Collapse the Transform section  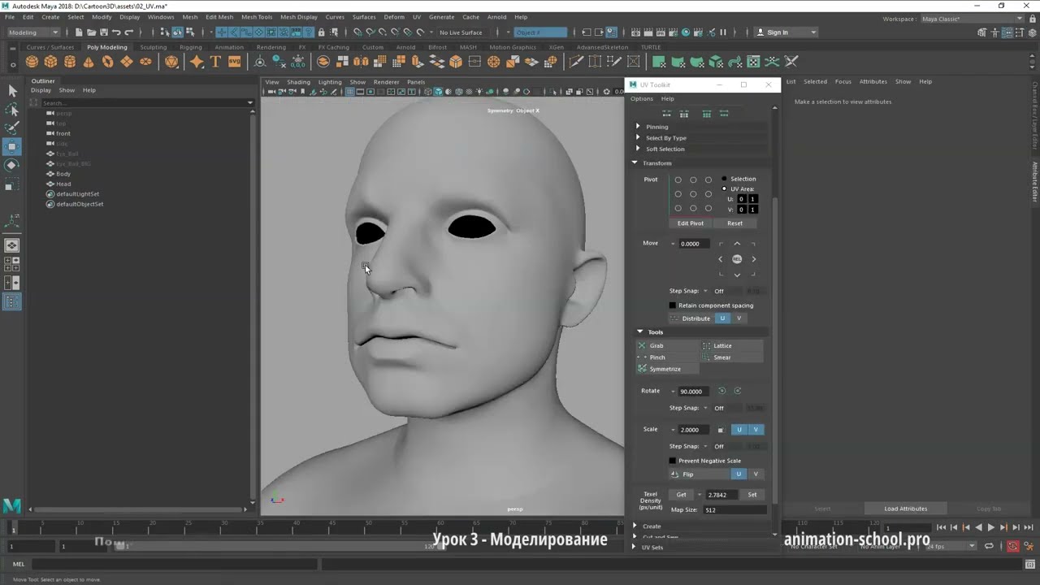[x=635, y=163]
